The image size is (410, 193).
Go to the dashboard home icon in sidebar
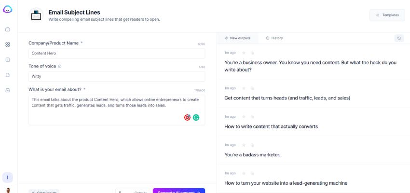point(8,29)
